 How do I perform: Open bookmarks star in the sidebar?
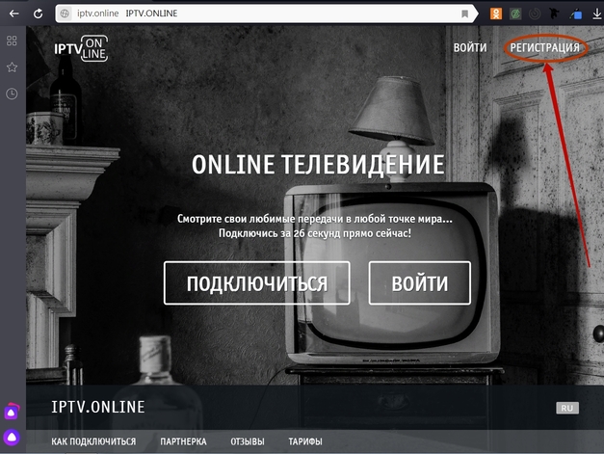pos(12,67)
